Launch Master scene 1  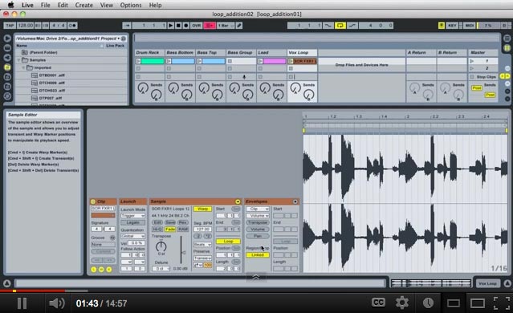471,61
